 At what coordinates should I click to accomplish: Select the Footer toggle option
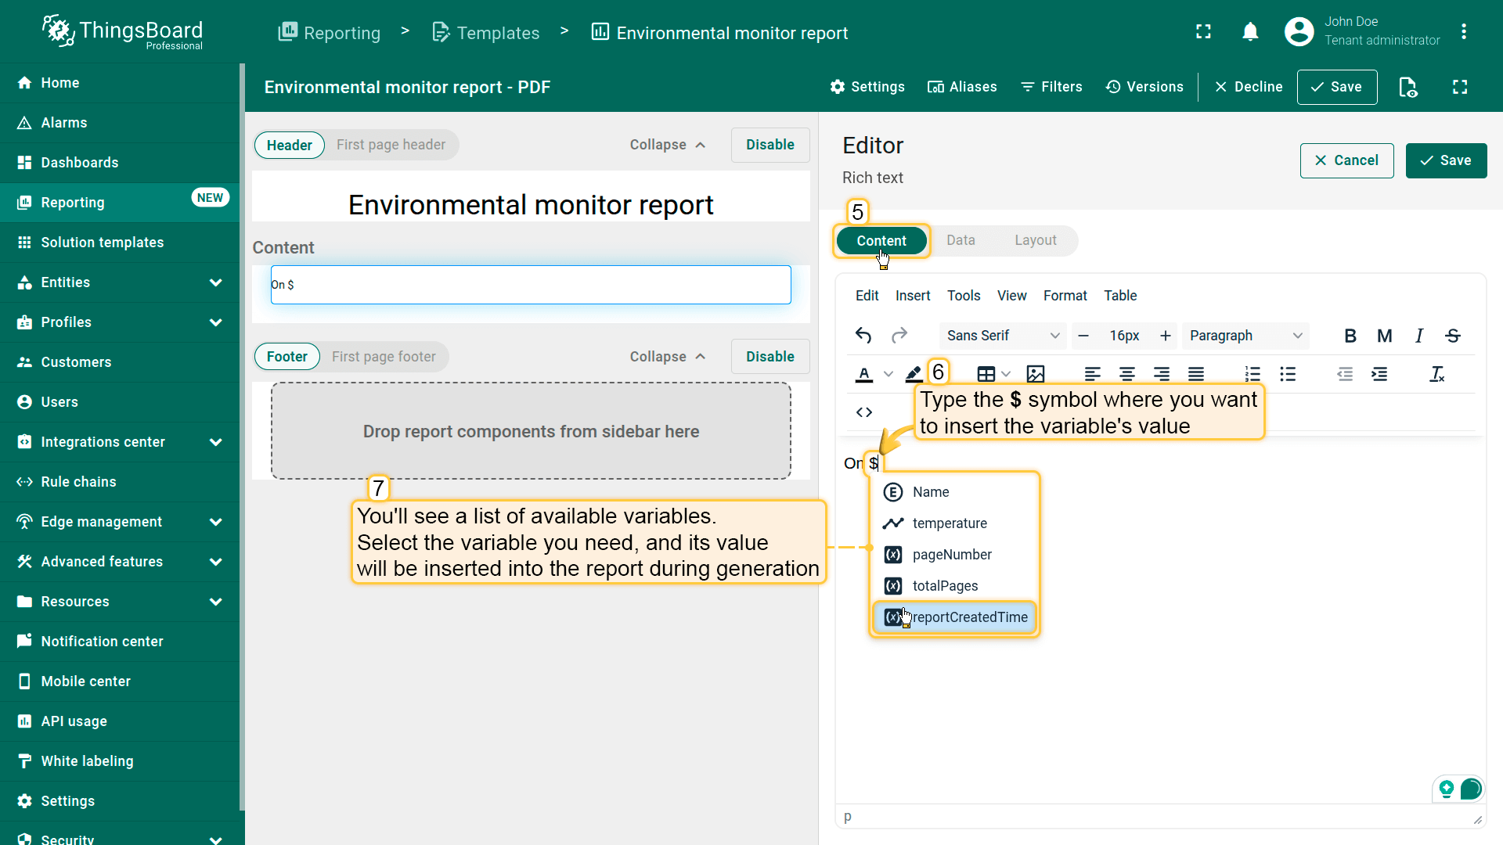click(287, 357)
